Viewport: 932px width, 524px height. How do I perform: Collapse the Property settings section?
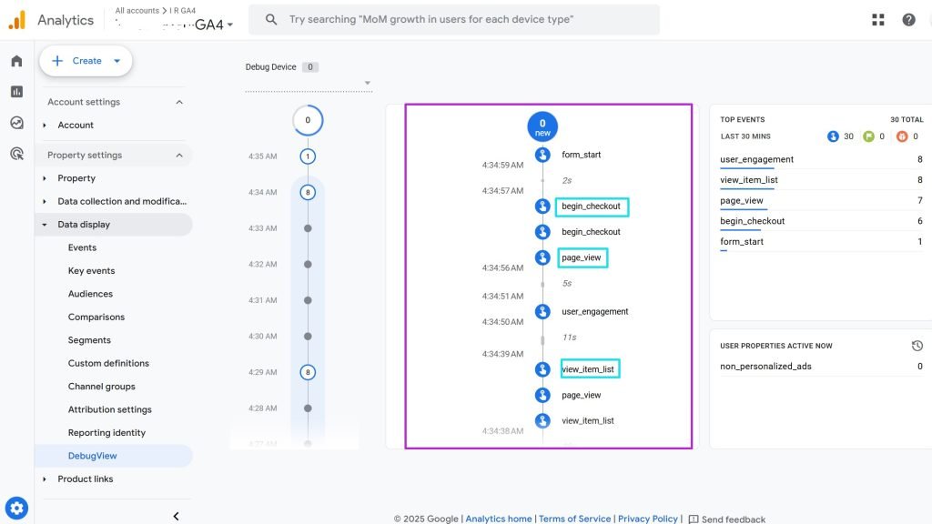(x=179, y=156)
